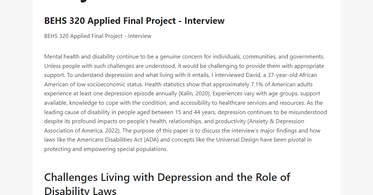
Task: Click the non-bold BEHS 320 subtitle line
Action: pyautogui.click(x=98, y=36)
